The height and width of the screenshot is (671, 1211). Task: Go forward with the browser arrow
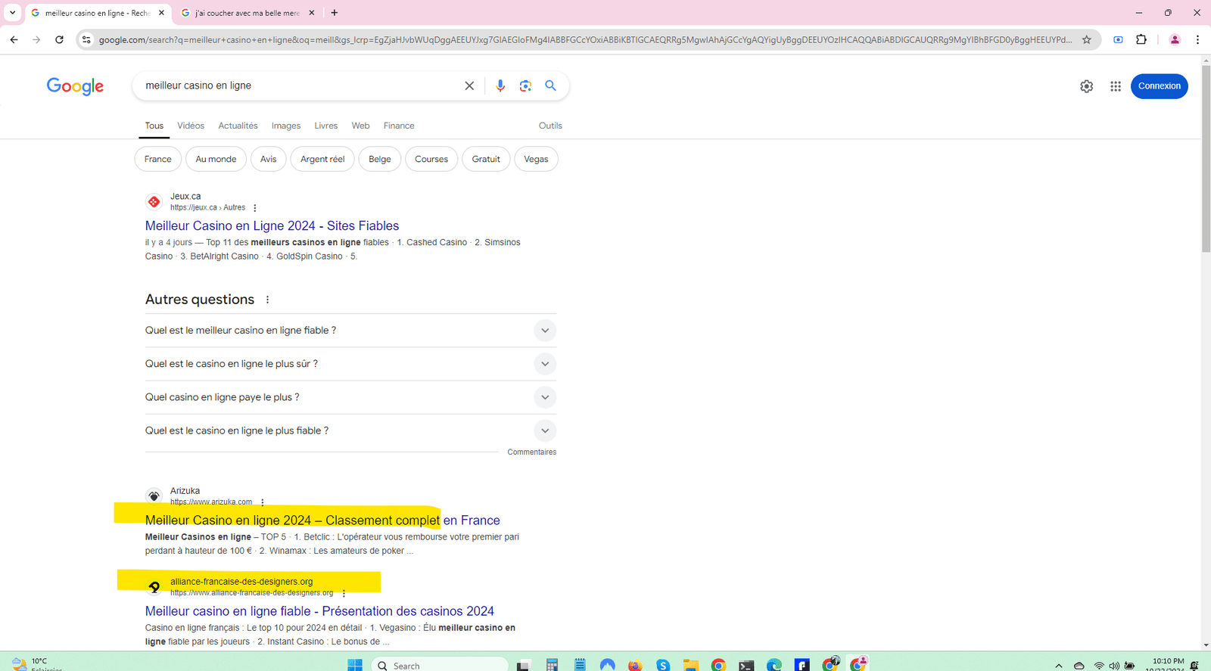click(36, 39)
